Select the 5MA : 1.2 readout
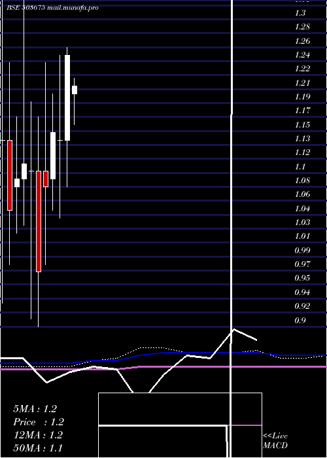The width and height of the screenshot is (327, 458). point(35,409)
